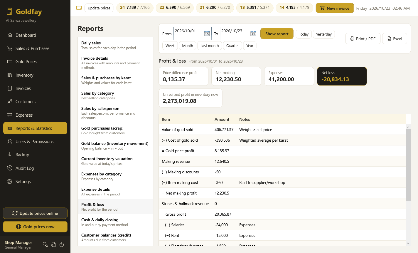Click the Dashboard home icon
Image resolution: width=418 pixels, height=253 pixels.
point(10,35)
